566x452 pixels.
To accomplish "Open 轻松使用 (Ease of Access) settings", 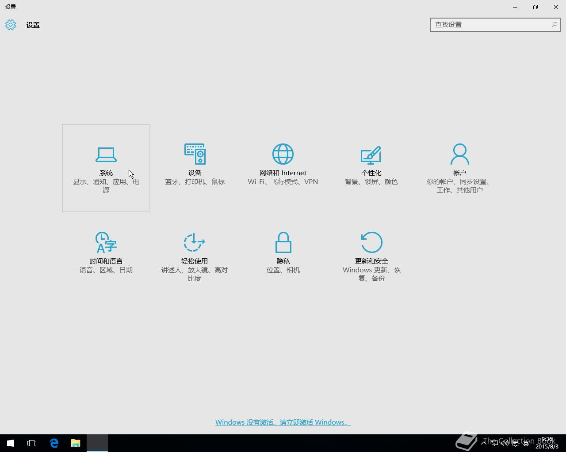I will click(x=195, y=256).
